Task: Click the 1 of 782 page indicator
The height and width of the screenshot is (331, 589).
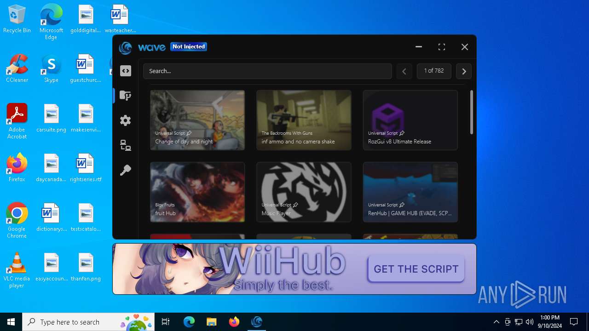Action: click(x=434, y=71)
